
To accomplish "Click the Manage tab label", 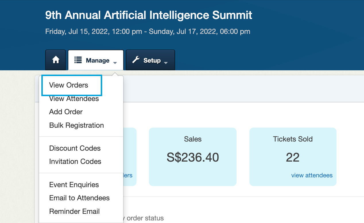I will coord(98,60).
